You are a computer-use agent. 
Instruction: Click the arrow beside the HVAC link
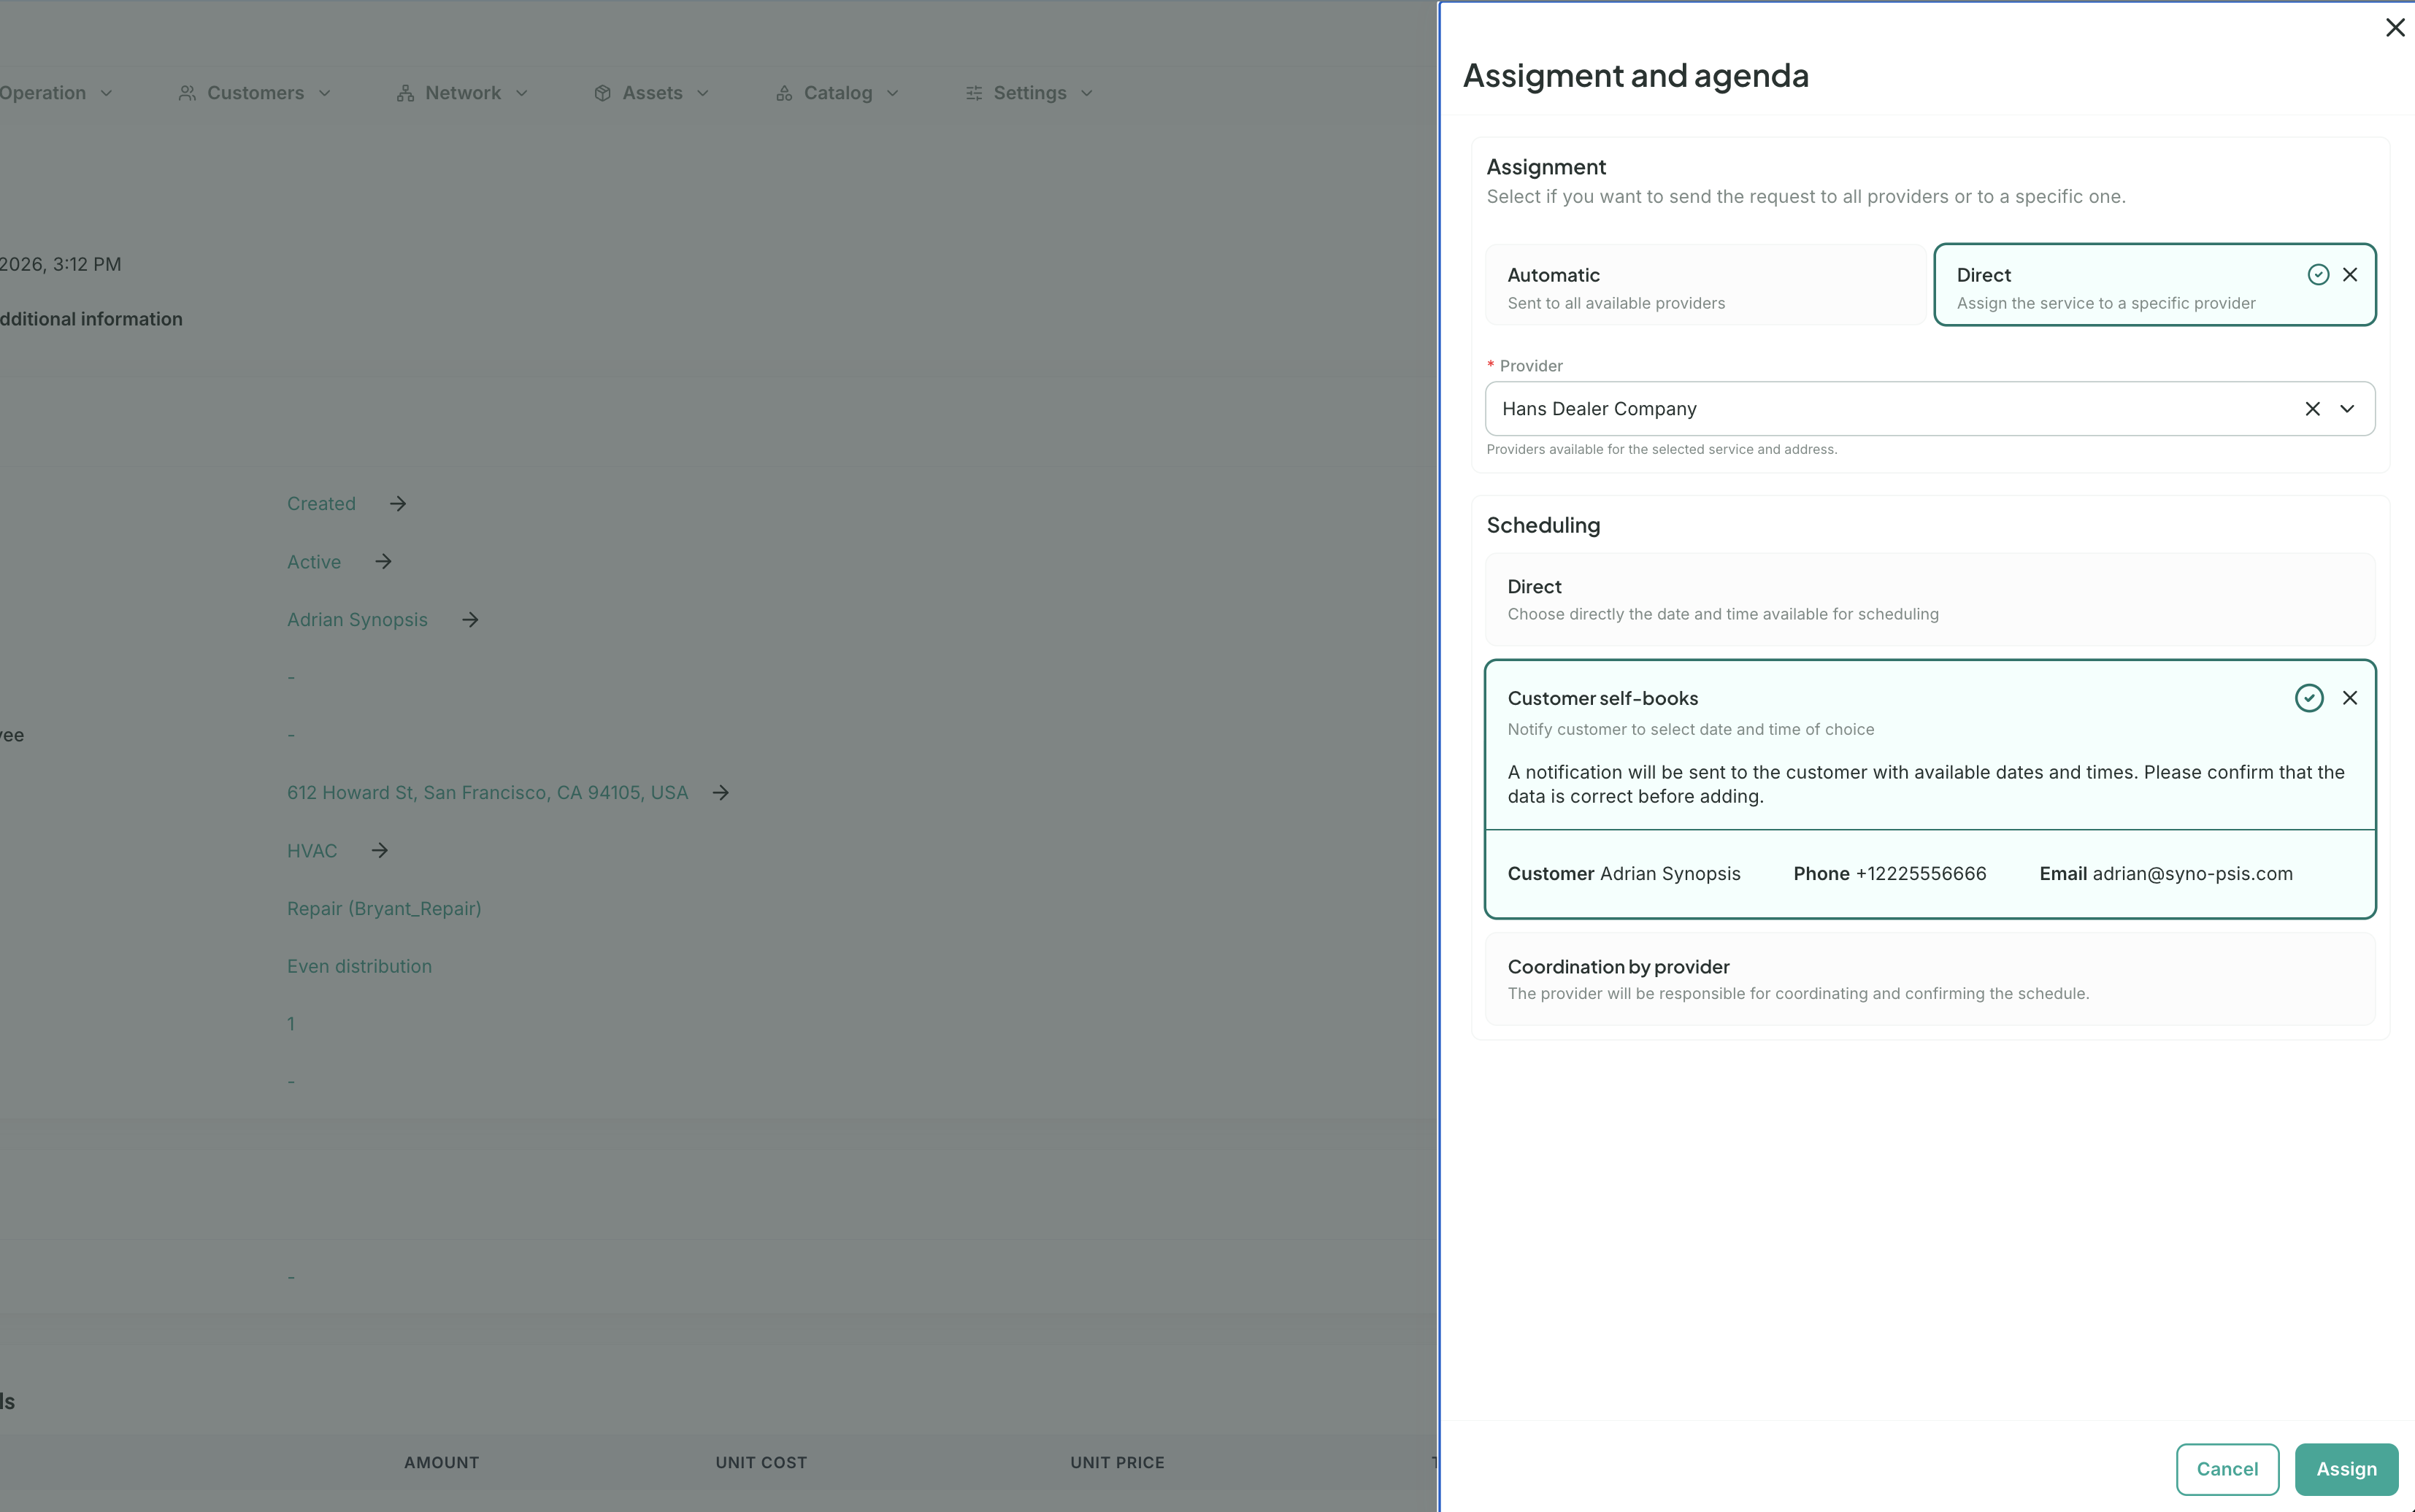point(379,851)
